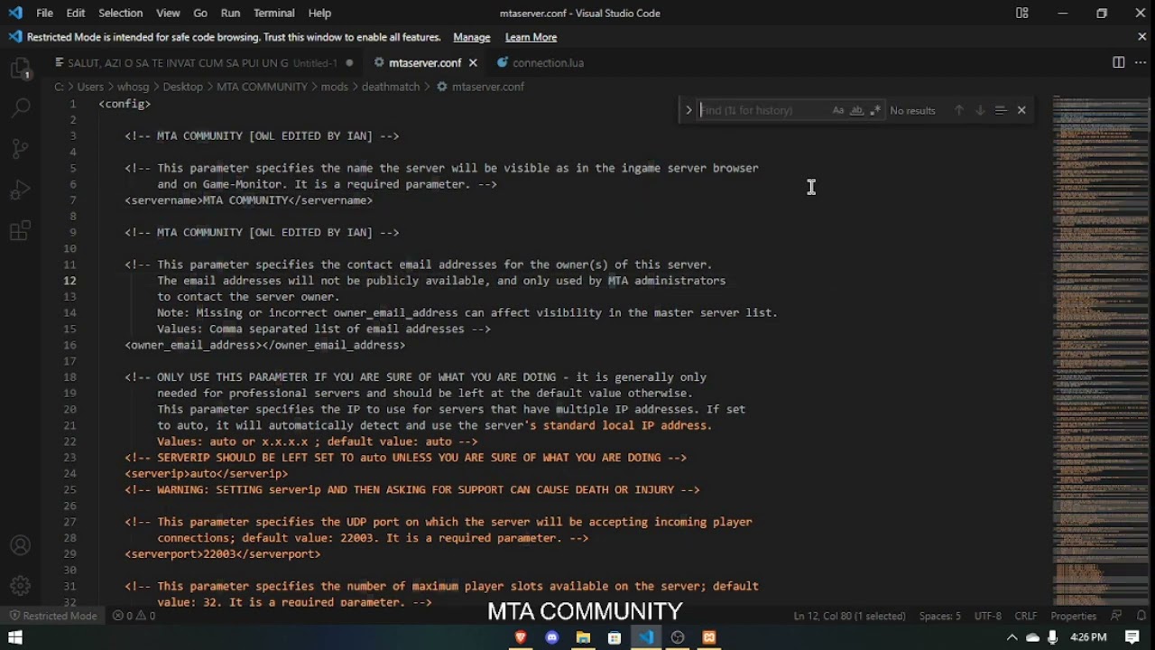Open Windows Start menu
This screenshot has width=1155, height=650.
pyautogui.click(x=15, y=637)
